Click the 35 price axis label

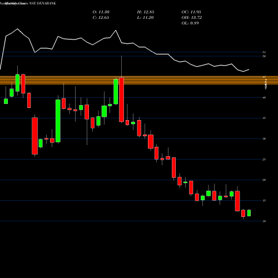264,118
